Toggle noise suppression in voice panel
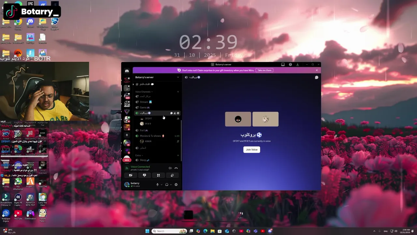This screenshot has width=417, height=235. point(170,168)
